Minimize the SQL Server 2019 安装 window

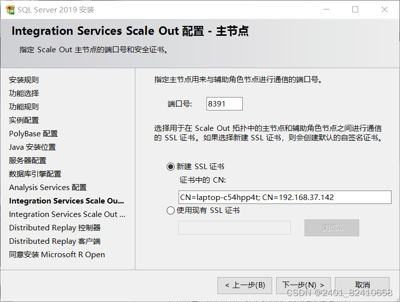(326, 9)
